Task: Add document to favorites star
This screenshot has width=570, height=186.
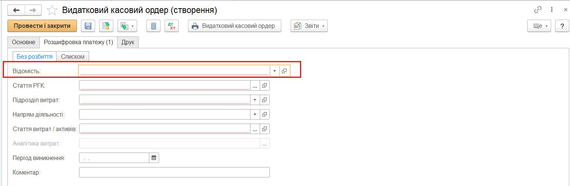Action: click(x=53, y=10)
